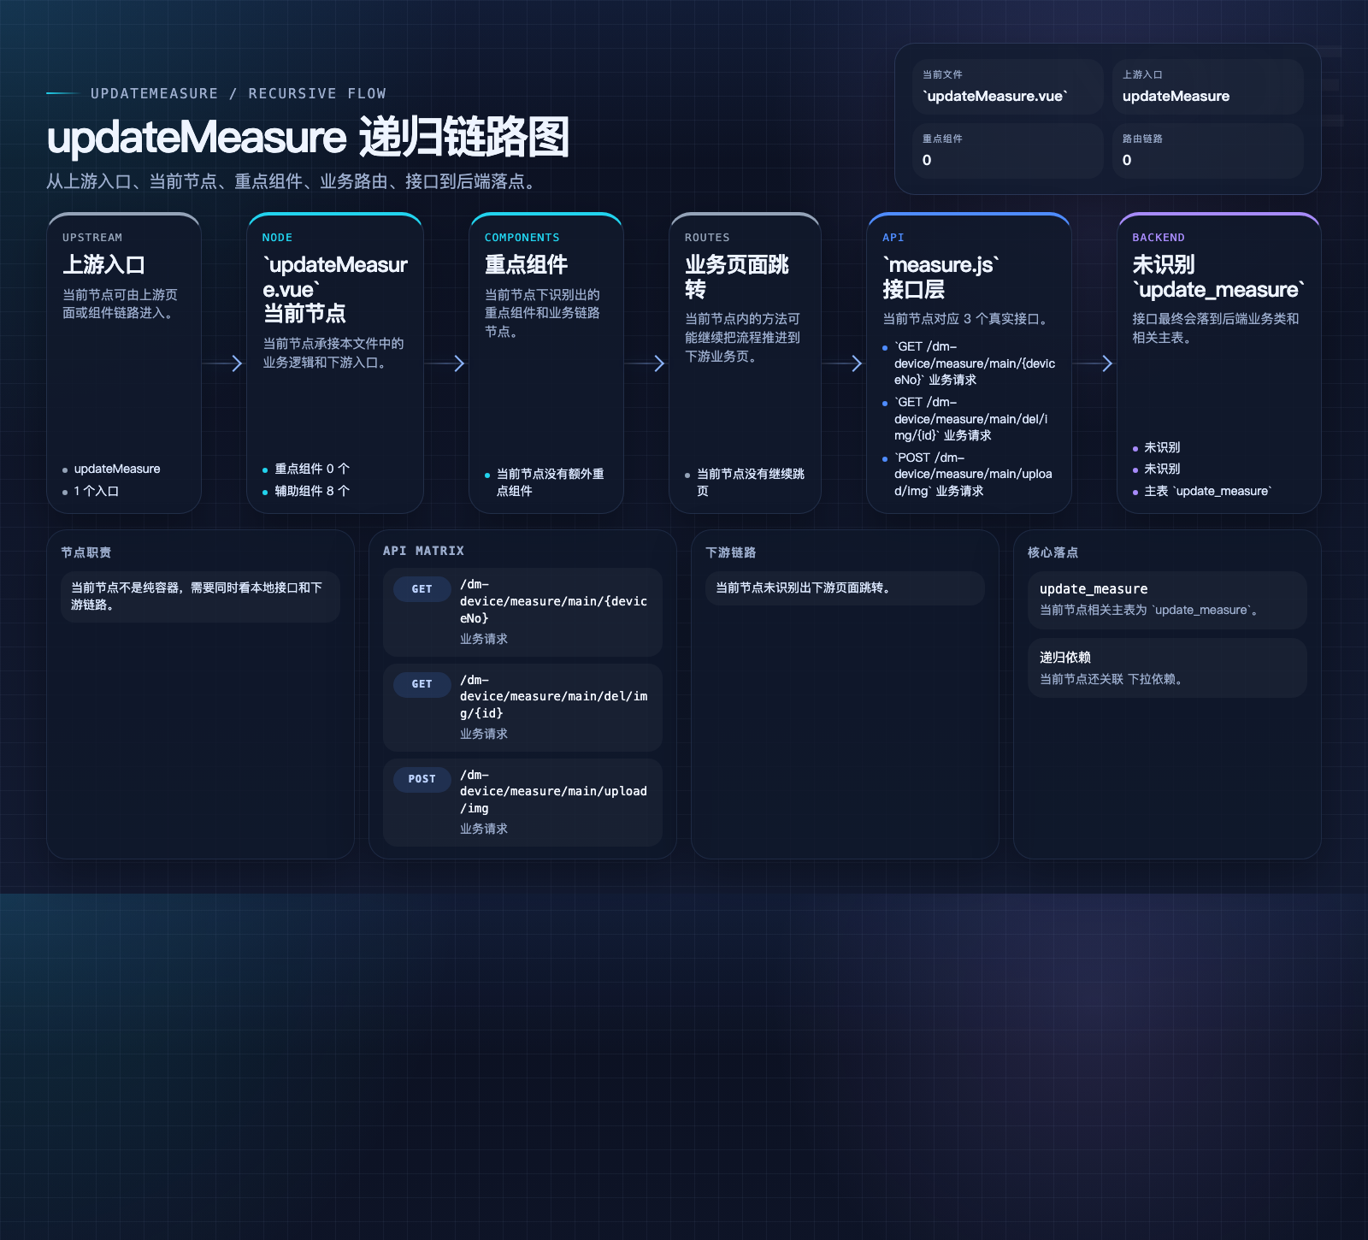
Task: Select the 重点组件 0 count card
Action: tap(1007, 151)
